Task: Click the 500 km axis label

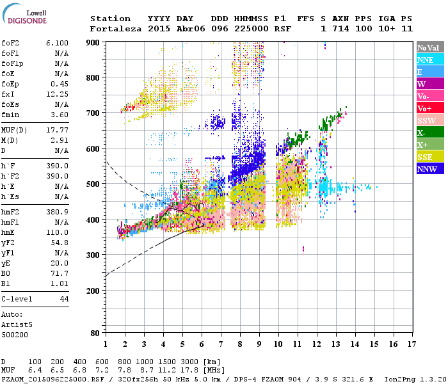Action: (x=93, y=184)
